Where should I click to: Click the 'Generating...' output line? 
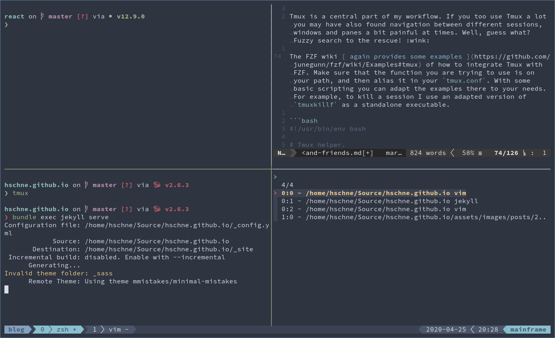click(x=55, y=265)
